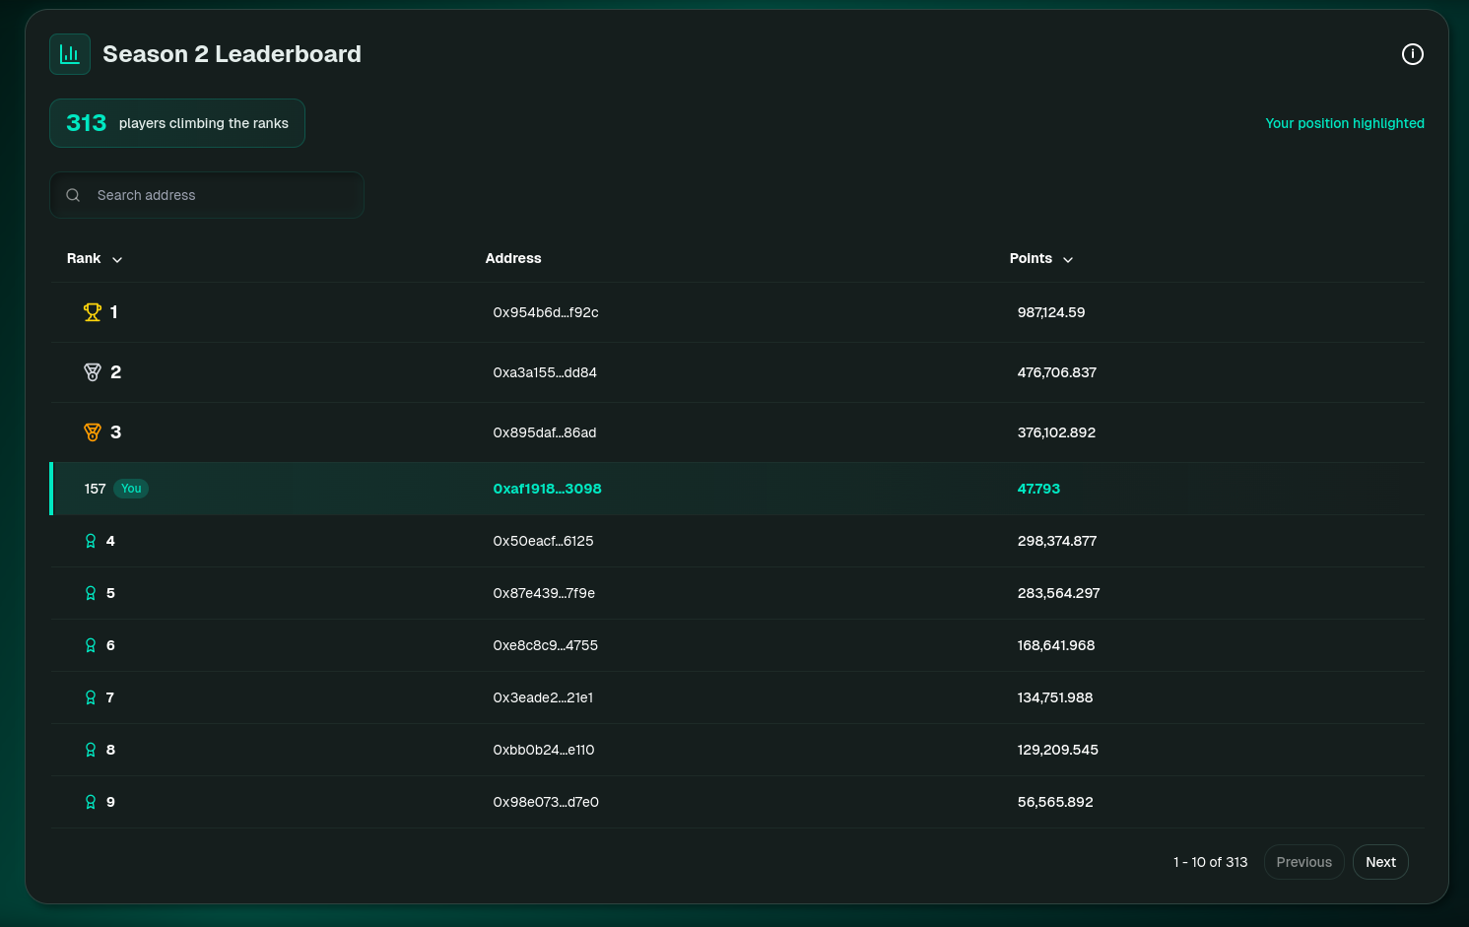Click the leaderboard bar chart icon
Image resolution: width=1469 pixels, height=927 pixels.
(x=70, y=54)
